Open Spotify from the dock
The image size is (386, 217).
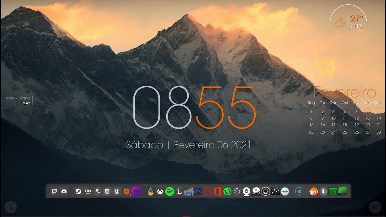[170, 191]
